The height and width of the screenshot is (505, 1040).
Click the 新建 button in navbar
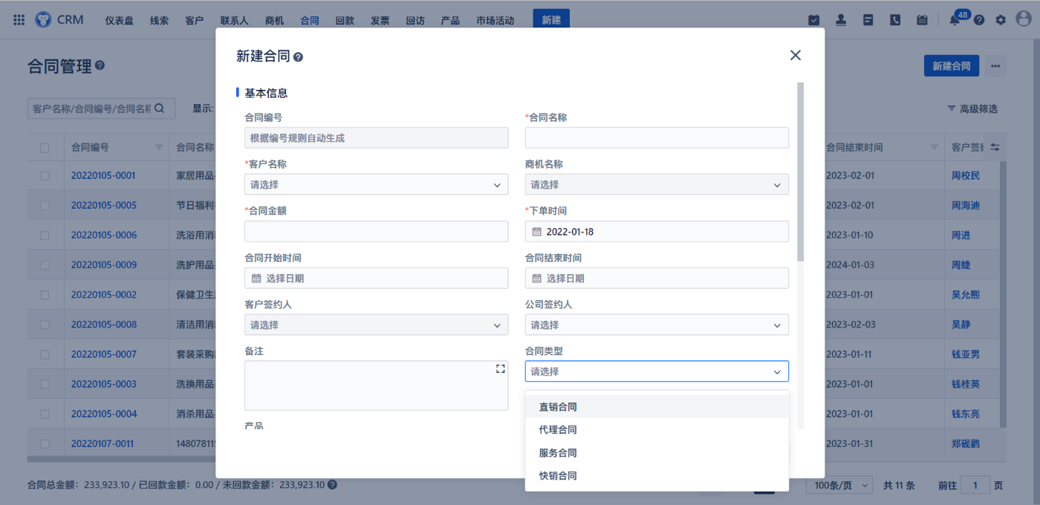pos(551,20)
